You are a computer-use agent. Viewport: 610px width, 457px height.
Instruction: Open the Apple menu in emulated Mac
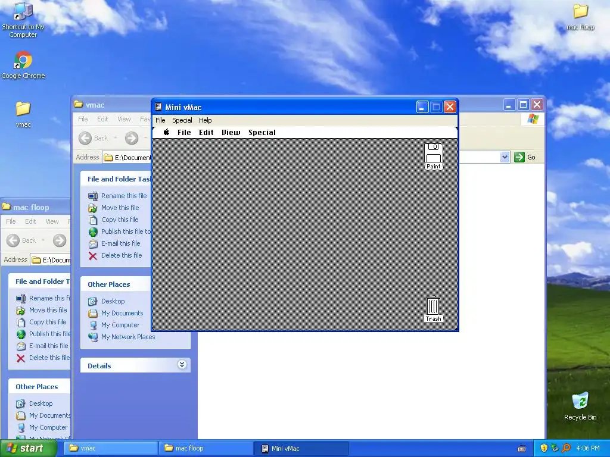166,132
